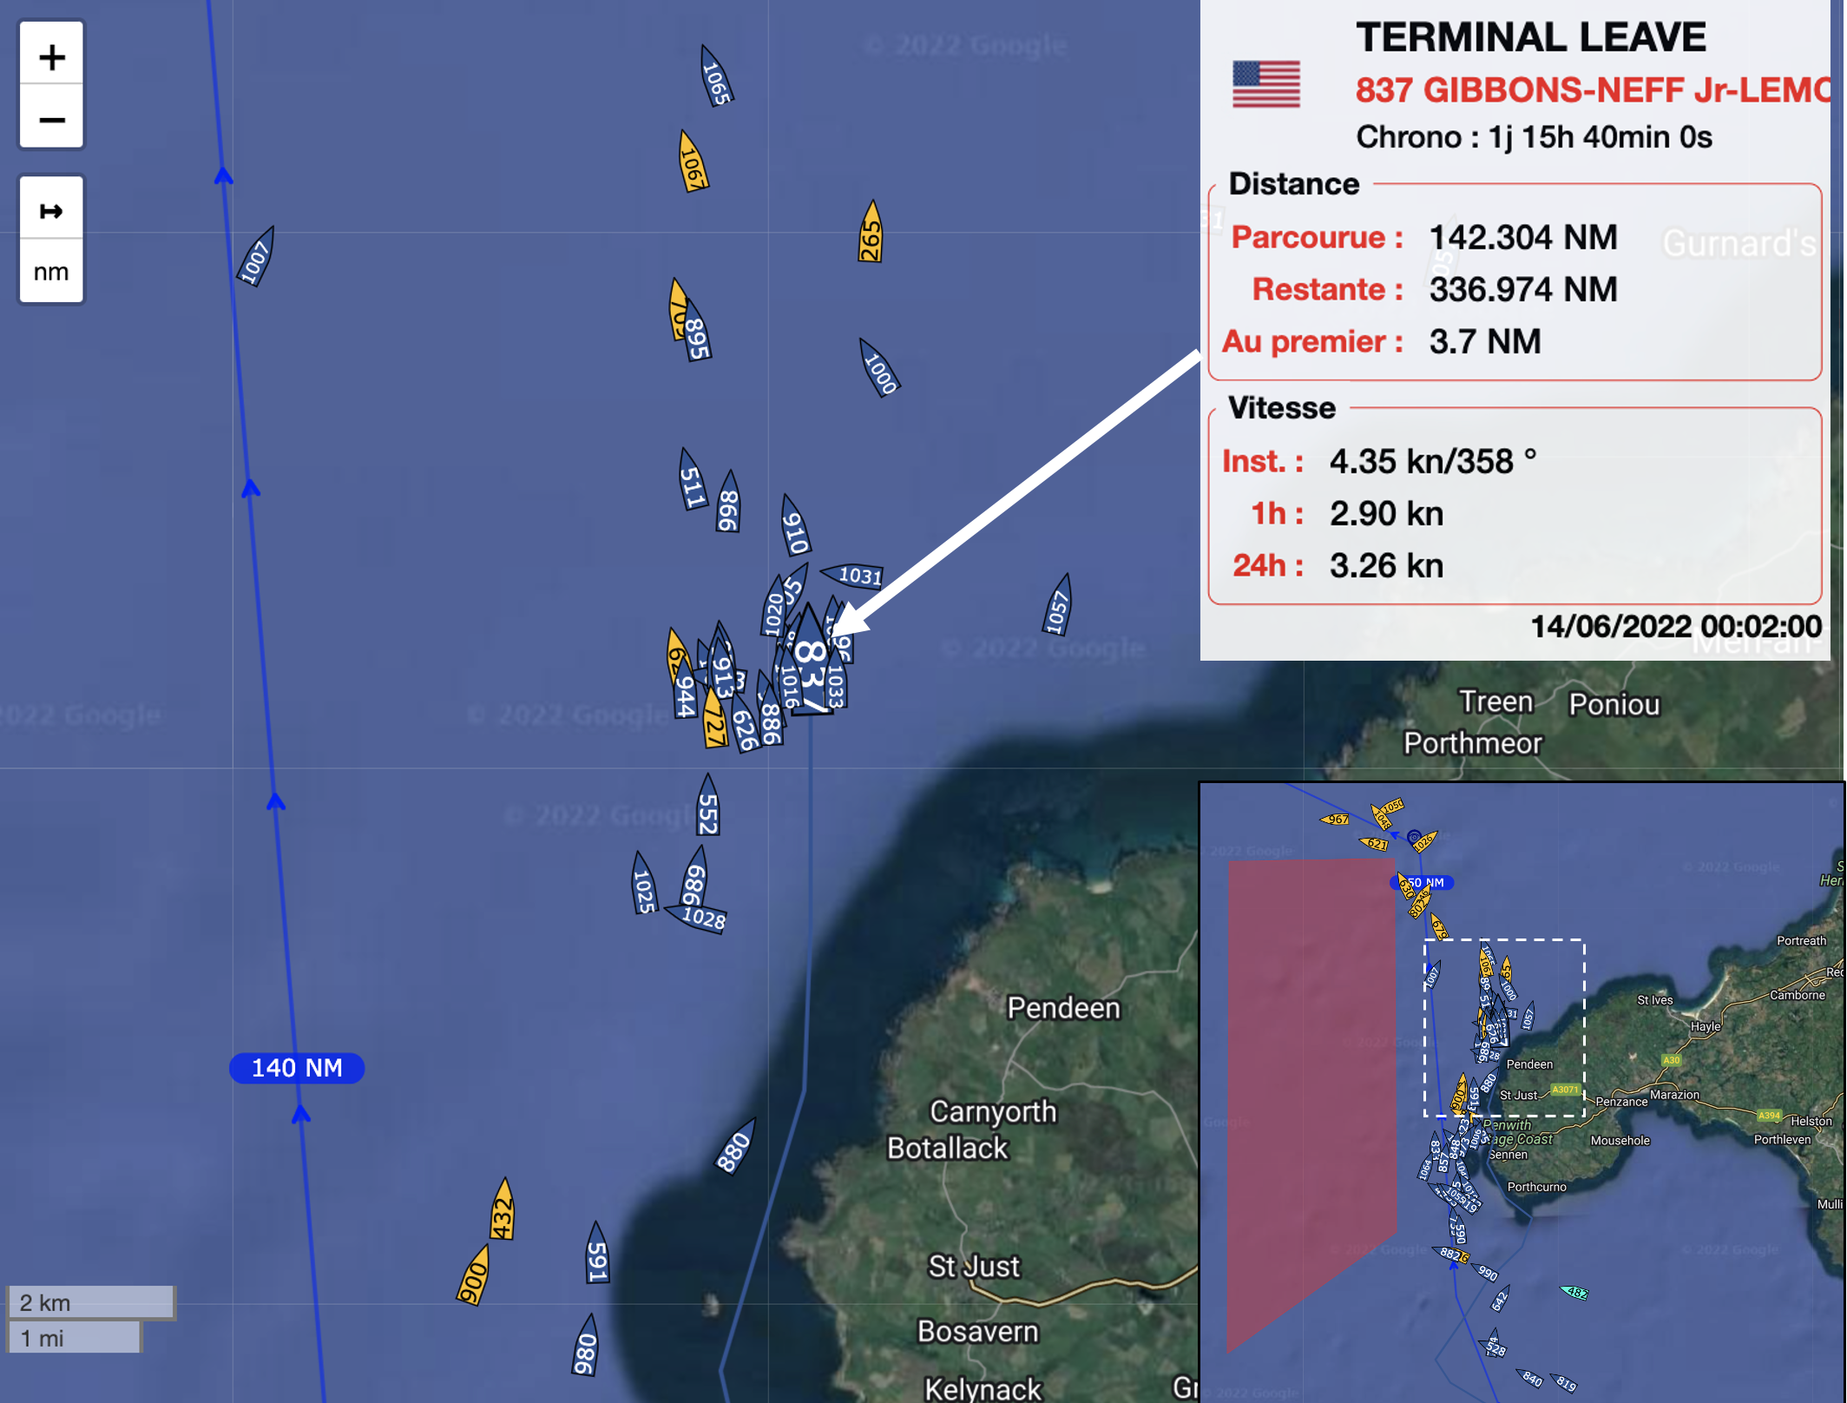Click the TERMINAL LEAVE boat title
The image size is (1847, 1403).
(1531, 37)
